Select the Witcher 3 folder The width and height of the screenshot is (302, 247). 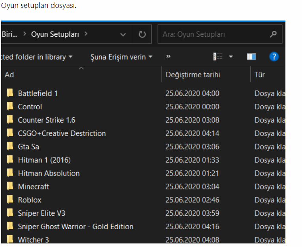tap(34, 240)
